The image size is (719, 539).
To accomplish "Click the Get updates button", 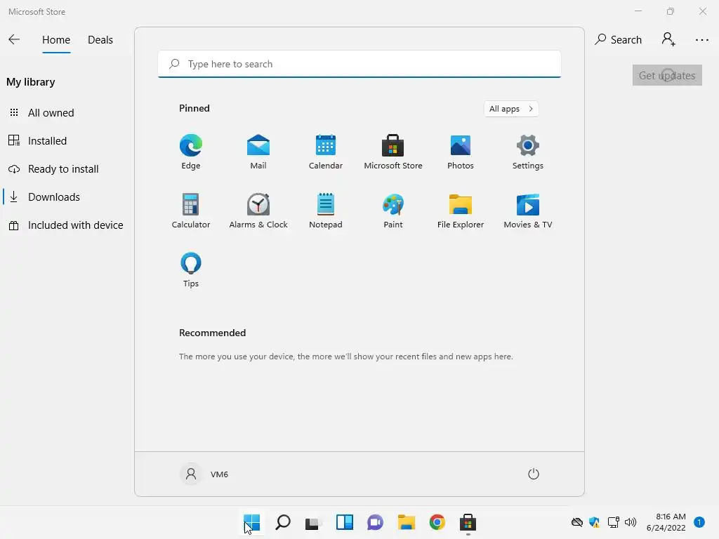I will [667, 75].
